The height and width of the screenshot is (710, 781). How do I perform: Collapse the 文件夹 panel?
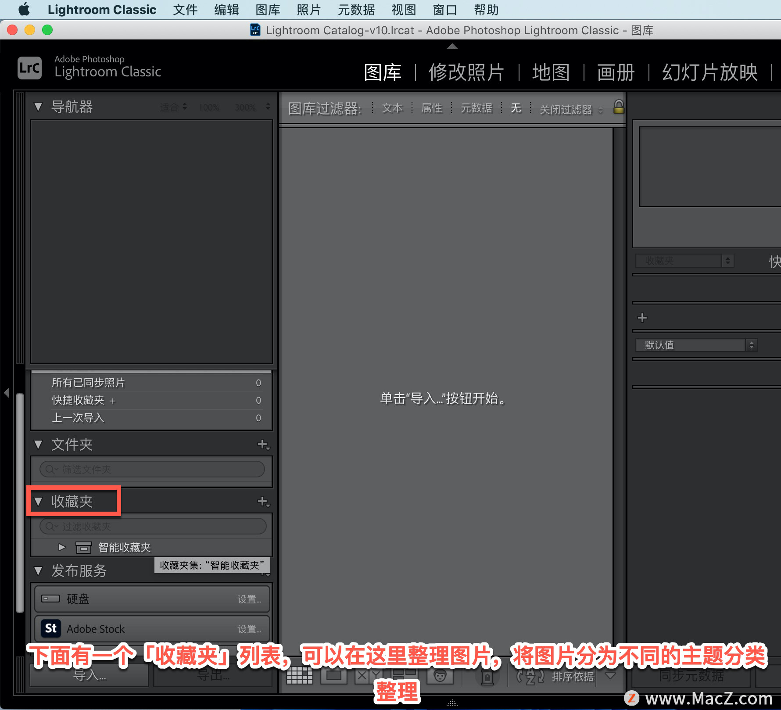[38, 445]
